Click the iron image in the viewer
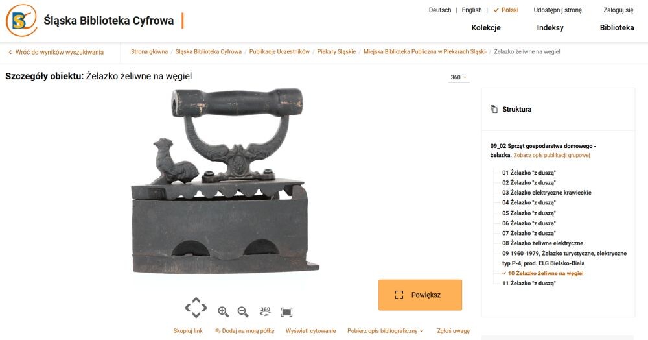Screen dimensions: 648x340 click(x=226, y=181)
